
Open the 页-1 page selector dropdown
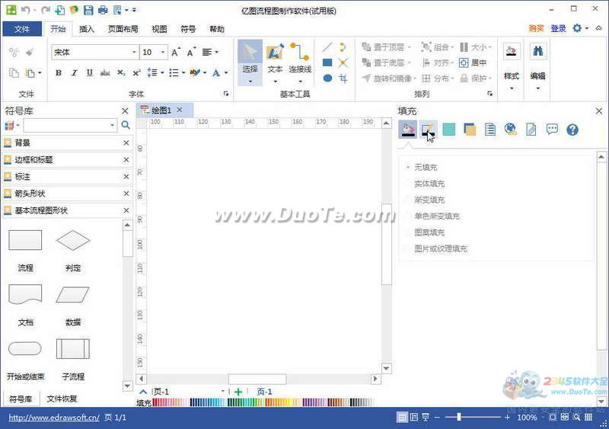[x=222, y=391]
